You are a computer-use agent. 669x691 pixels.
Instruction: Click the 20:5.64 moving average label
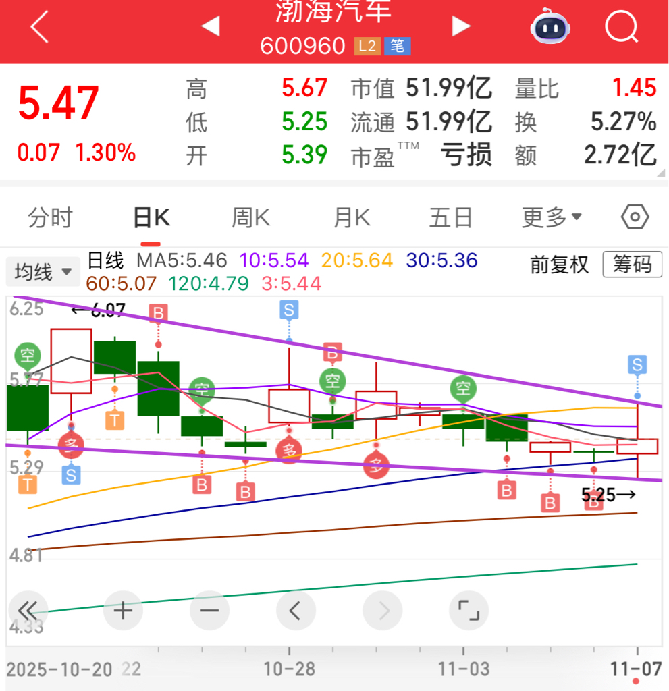[356, 260]
